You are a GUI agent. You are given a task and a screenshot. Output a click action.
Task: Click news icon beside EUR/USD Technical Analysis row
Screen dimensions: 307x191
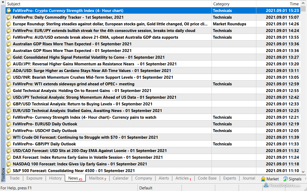[x=9, y=110]
